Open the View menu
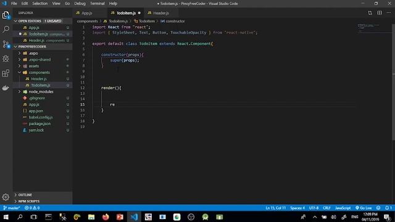This screenshot has width=395, height=222. tap(56, 4)
